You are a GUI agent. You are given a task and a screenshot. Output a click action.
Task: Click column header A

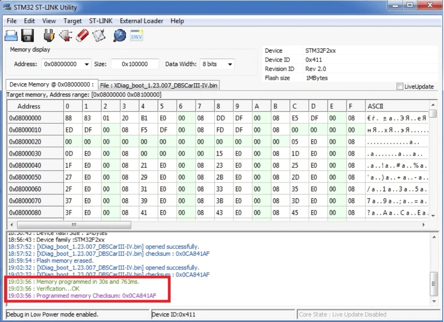tap(261, 106)
